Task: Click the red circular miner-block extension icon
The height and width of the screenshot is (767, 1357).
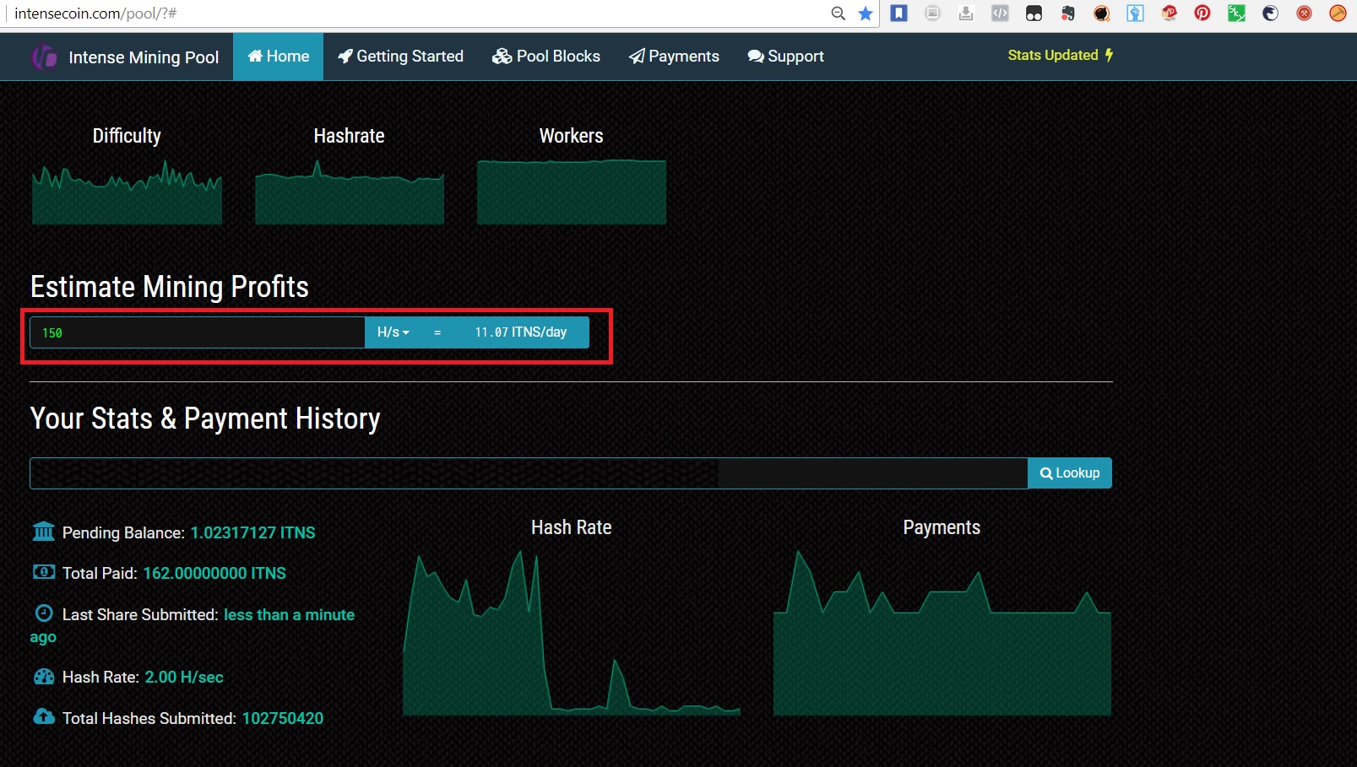Action: pos(1305,14)
